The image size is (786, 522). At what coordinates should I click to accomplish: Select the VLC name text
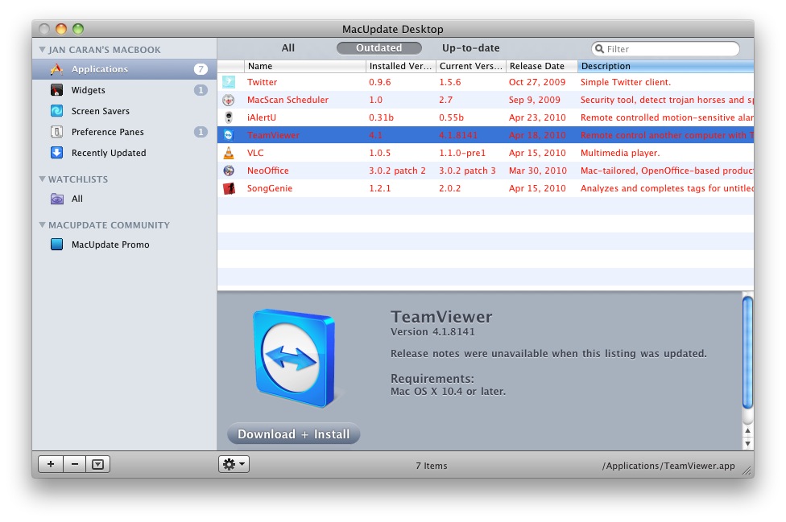click(255, 153)
